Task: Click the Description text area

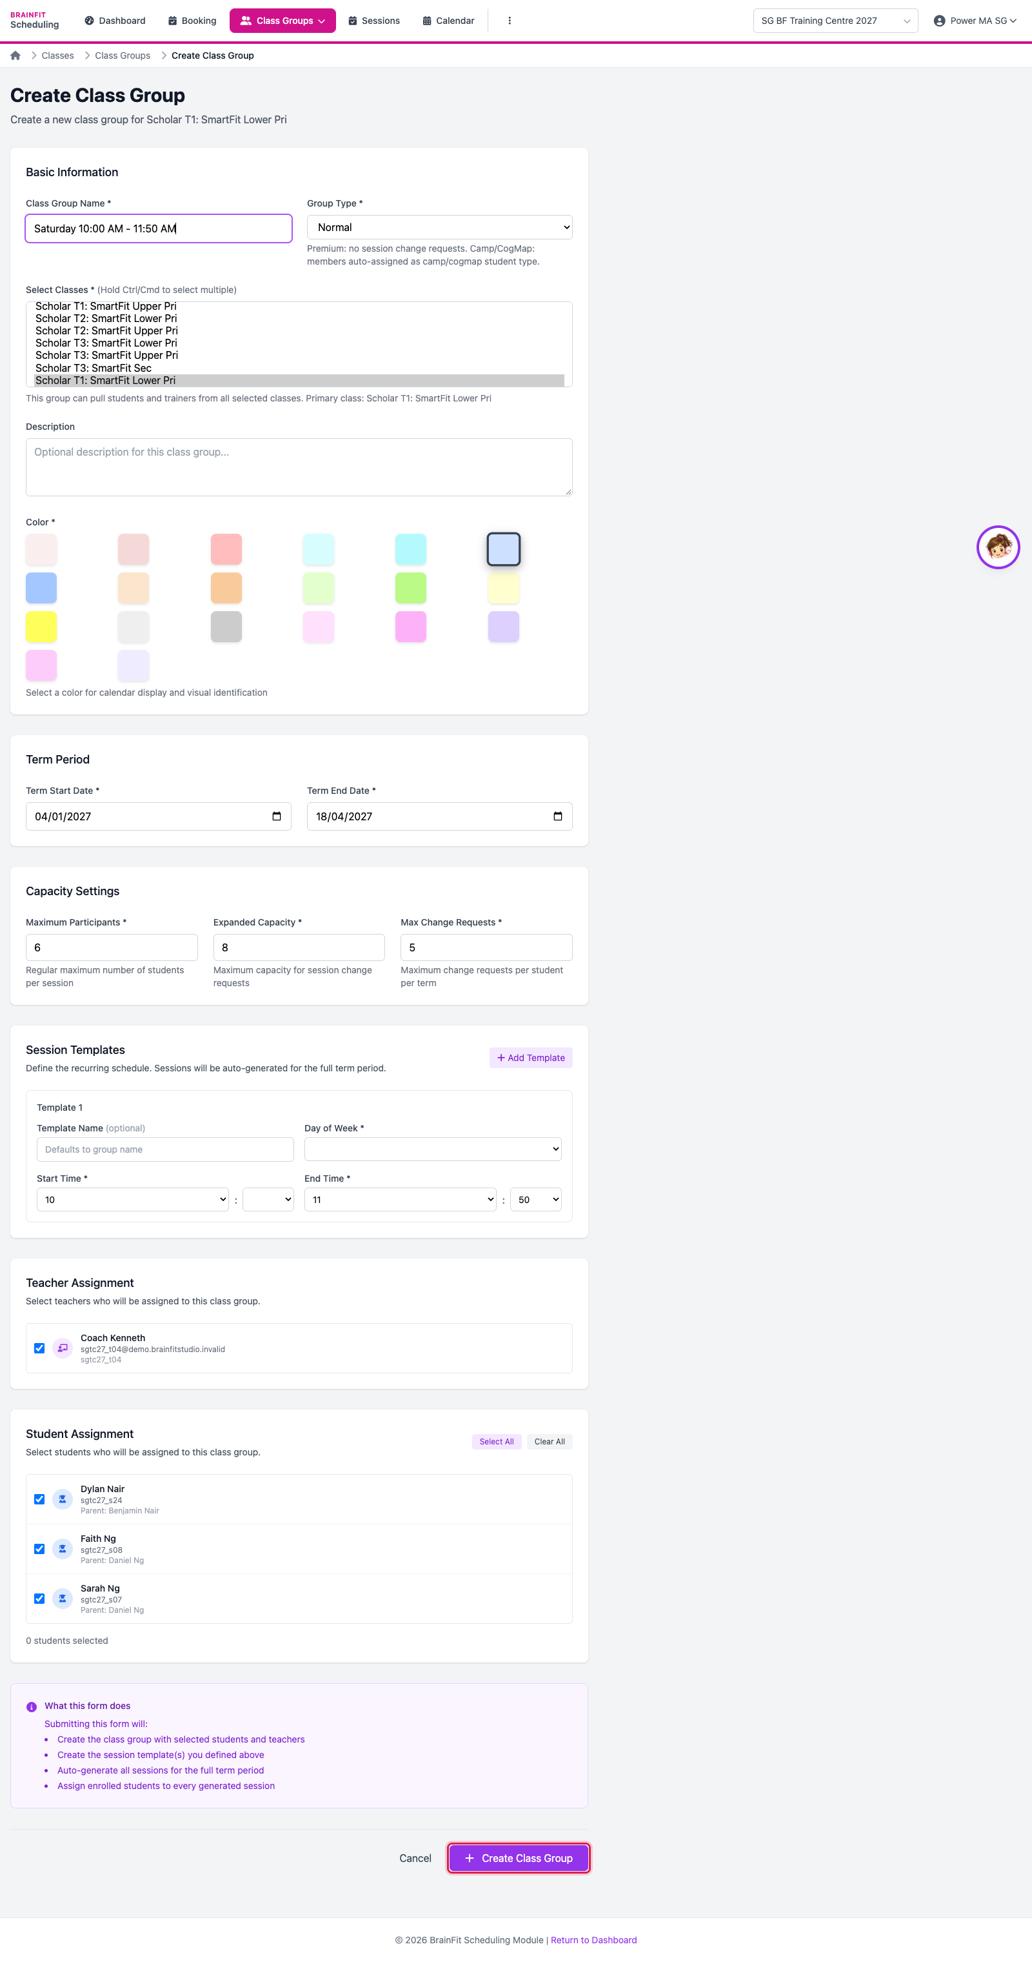Action: click(x=299, y=467)
